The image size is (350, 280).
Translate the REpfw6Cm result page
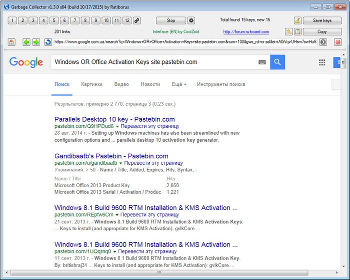pyautogui.click(x=150, y=215)
